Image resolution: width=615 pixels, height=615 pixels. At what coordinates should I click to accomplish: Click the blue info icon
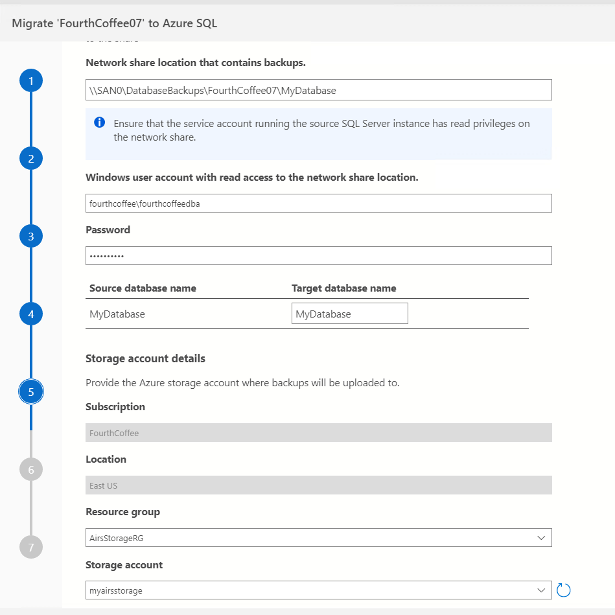99,122
